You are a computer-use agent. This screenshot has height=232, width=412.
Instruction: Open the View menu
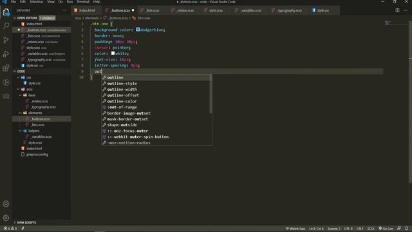51,2
